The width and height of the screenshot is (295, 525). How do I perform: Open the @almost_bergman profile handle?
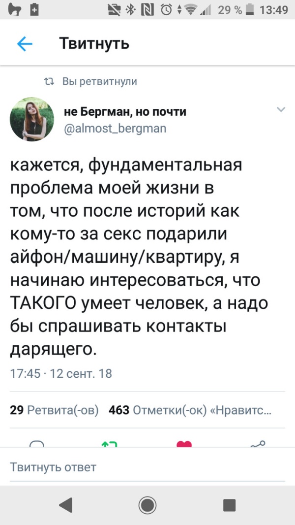[x=116, y=129]
